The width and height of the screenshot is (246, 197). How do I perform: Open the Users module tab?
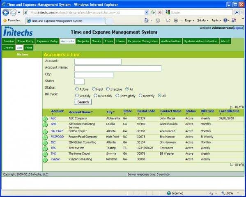coord(120,41)
